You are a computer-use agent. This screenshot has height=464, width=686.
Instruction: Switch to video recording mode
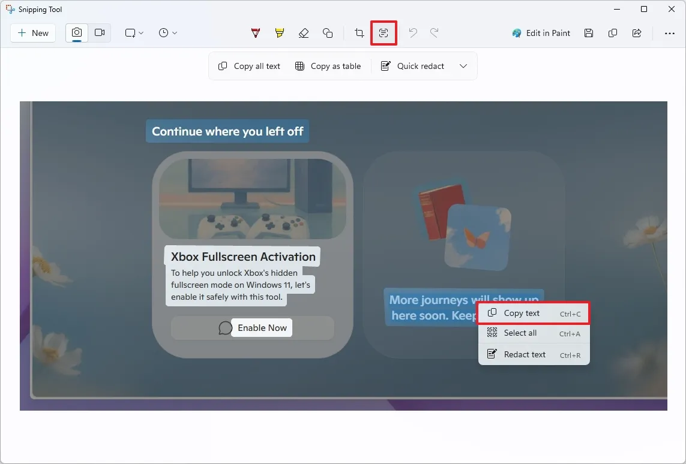click(100, 33)
